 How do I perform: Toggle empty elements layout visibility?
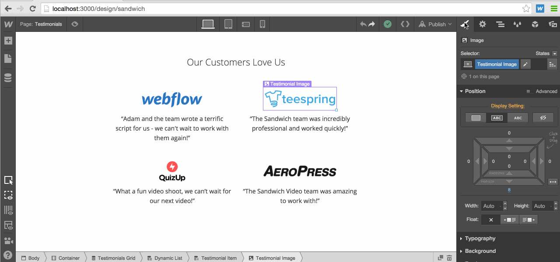(x=8, y=225)
